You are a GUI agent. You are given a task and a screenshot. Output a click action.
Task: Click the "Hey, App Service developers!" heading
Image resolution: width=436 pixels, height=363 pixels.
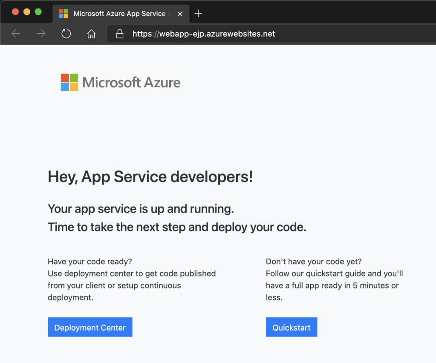[x=150, y=176]
